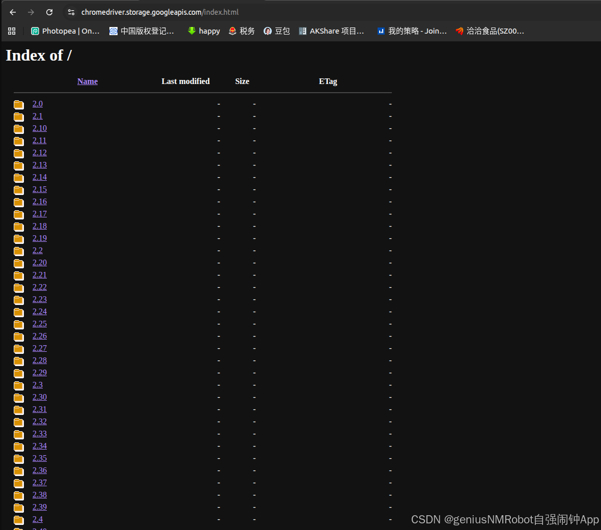Open the 中国版权登记 bookmark
Viewport: 601px width, 530px height.
pos(141,31)
